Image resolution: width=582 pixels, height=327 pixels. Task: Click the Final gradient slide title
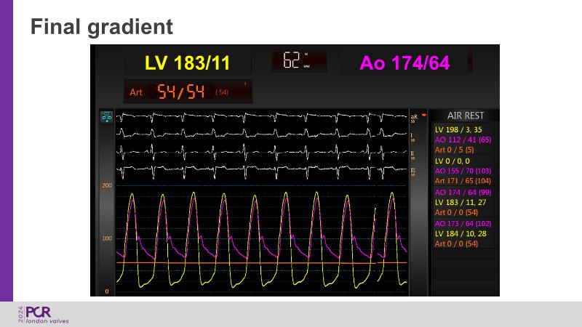tap(102, 27)
